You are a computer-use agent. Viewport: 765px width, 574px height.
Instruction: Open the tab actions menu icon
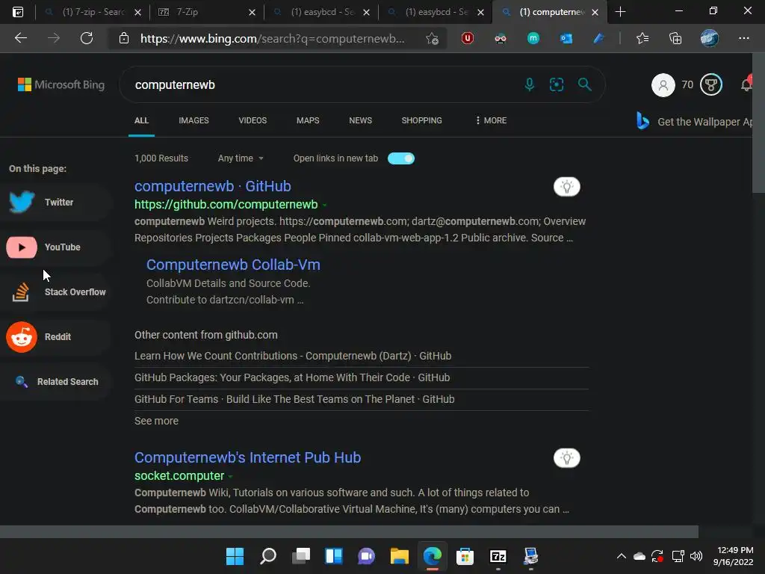tap(18, 12)
